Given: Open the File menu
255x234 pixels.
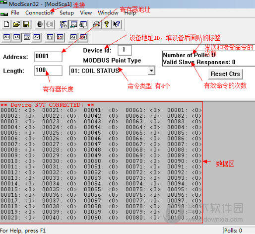Looking at the screenshot, I should coord(15,13).
